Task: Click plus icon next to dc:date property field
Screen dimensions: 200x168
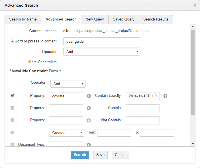Action: point(89,96)
